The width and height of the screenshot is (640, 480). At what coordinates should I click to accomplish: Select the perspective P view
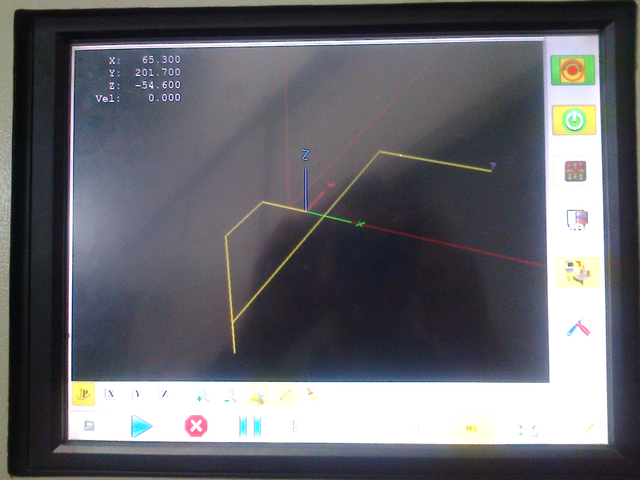[x=83, y=394]
